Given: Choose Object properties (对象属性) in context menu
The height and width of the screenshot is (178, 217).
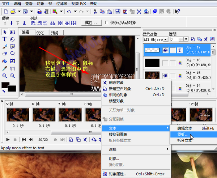Looking at the screenshot, I should (x=136, y=174).
